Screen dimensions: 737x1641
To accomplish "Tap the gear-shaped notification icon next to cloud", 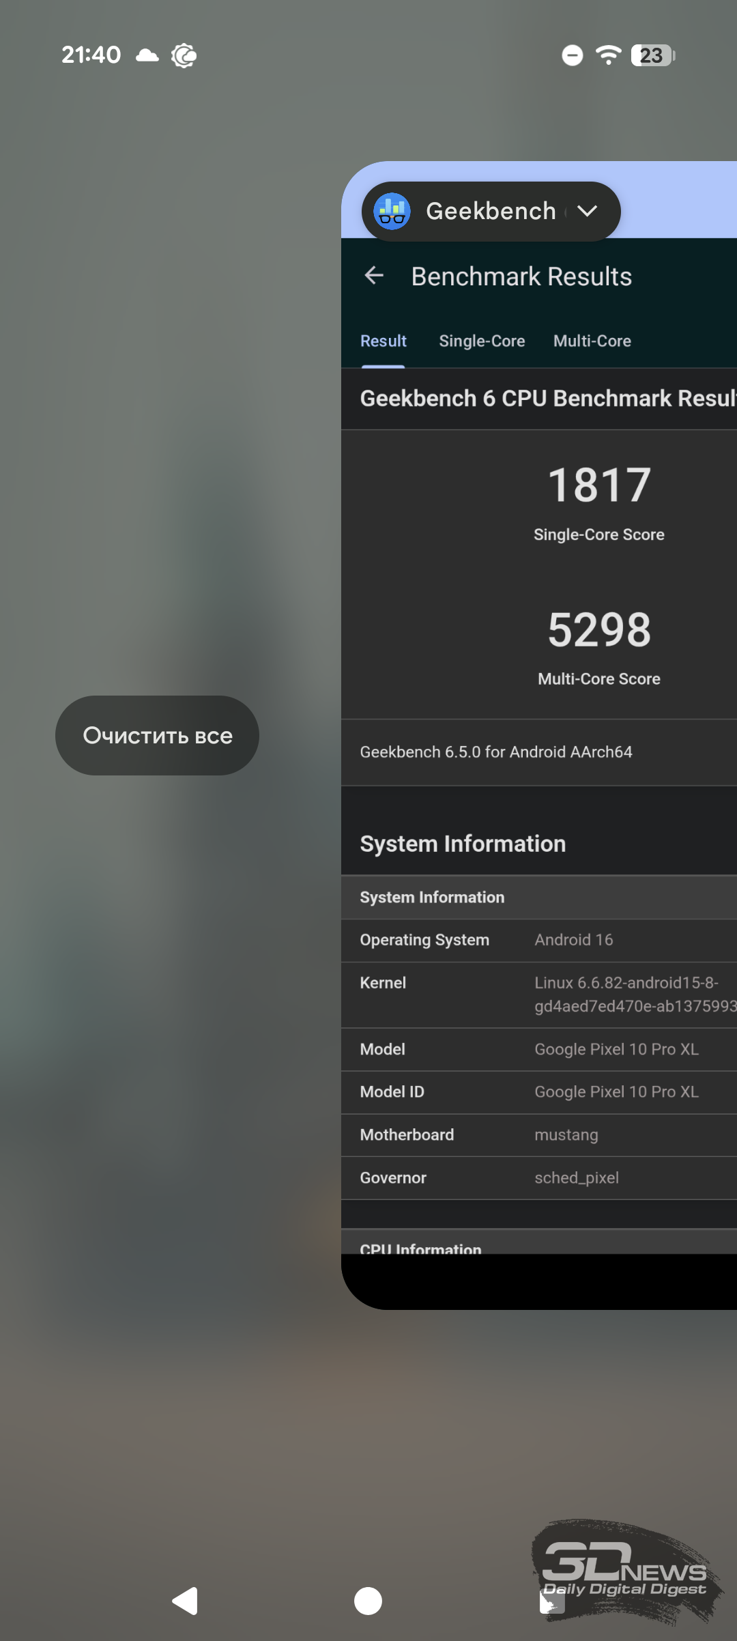I will (184, 55).
